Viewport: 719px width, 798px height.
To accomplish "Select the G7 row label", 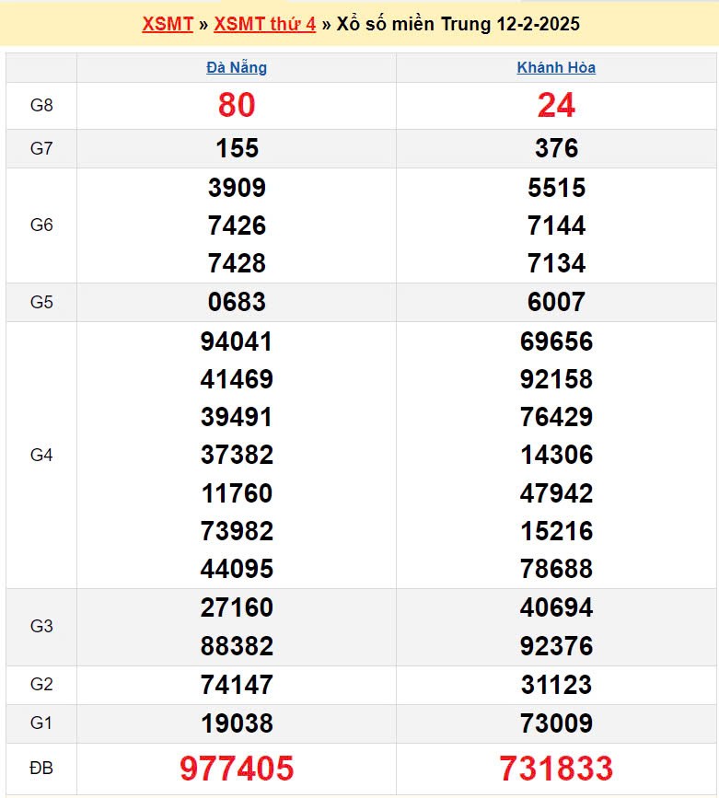I will (x=41, y=148).
